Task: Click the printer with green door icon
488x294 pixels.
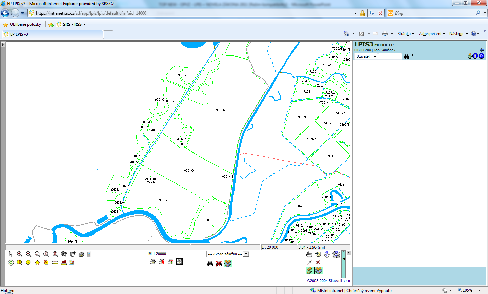Action: (x=170, y=262)
